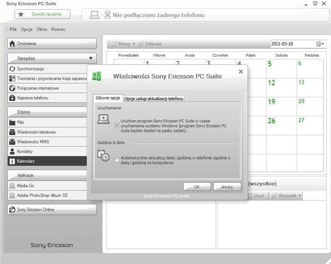Click the Połączenie internetowe globe icon
The image size is (331, 264).
(12, 88)
